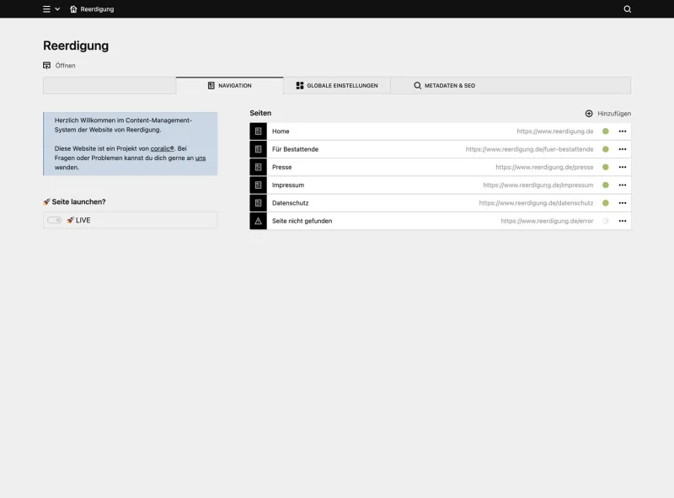Click the warning icon beside Seite nicht gefunden

(258, 221)
